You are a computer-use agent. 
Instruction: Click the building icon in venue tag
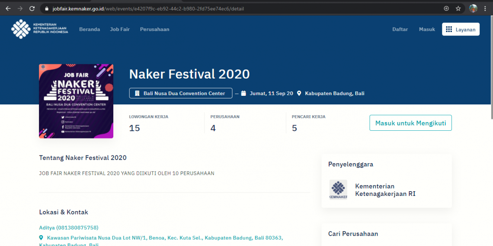click(x=137, y=93)
